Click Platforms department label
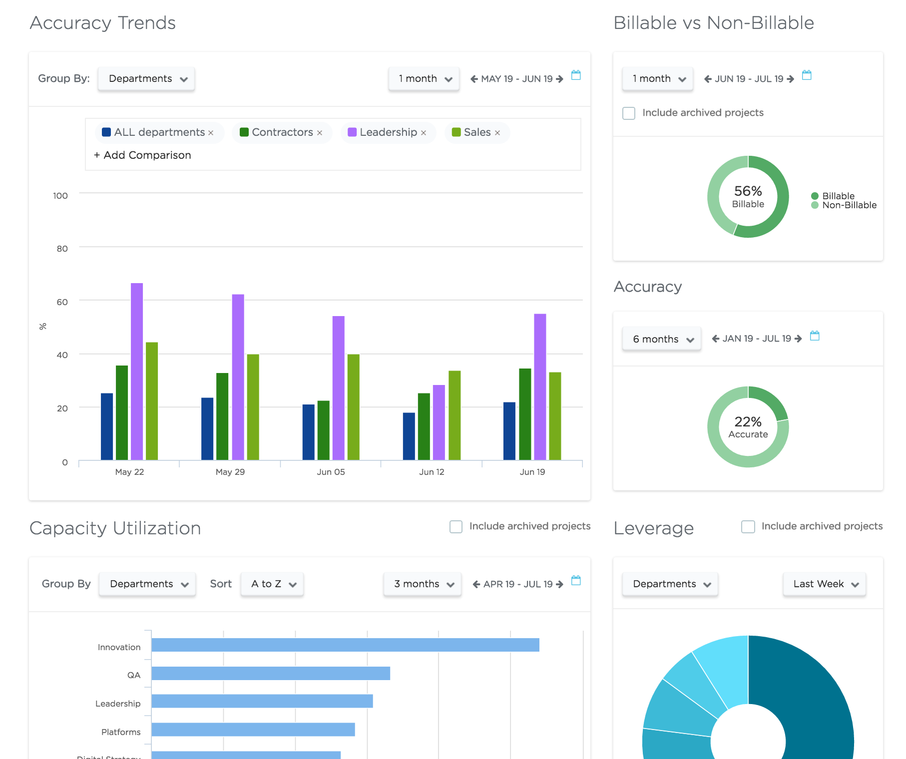The image size is (906, 759). (x=121, y=732)
